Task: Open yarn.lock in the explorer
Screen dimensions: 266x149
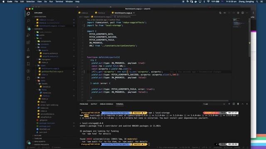Action: 43,132
